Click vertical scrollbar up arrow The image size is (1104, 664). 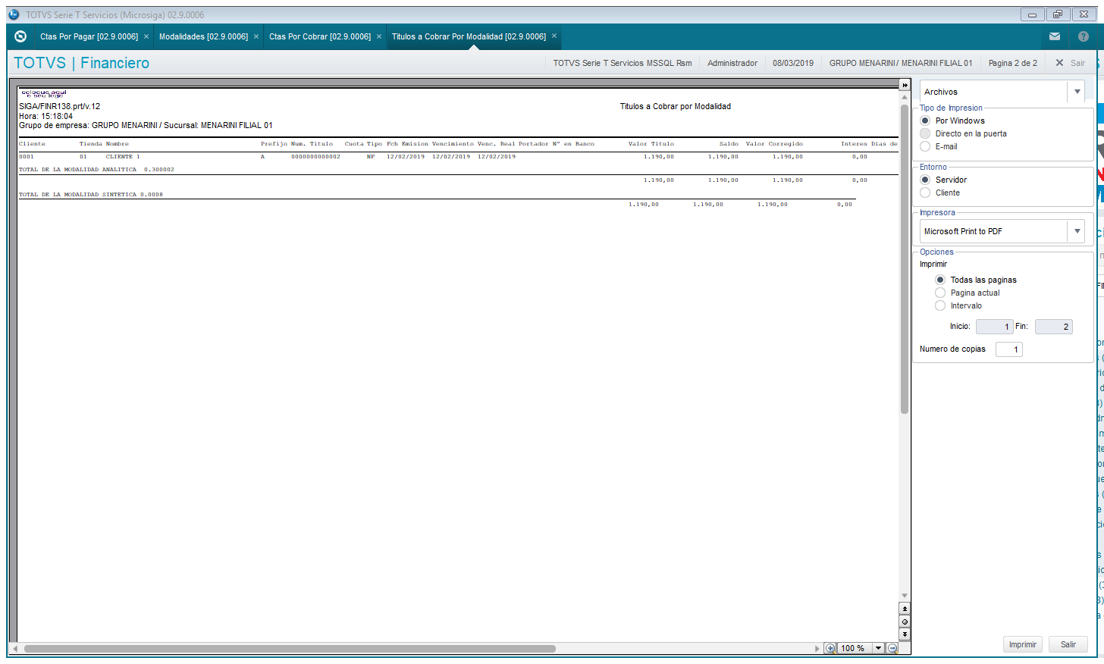[x=905, y=99]
